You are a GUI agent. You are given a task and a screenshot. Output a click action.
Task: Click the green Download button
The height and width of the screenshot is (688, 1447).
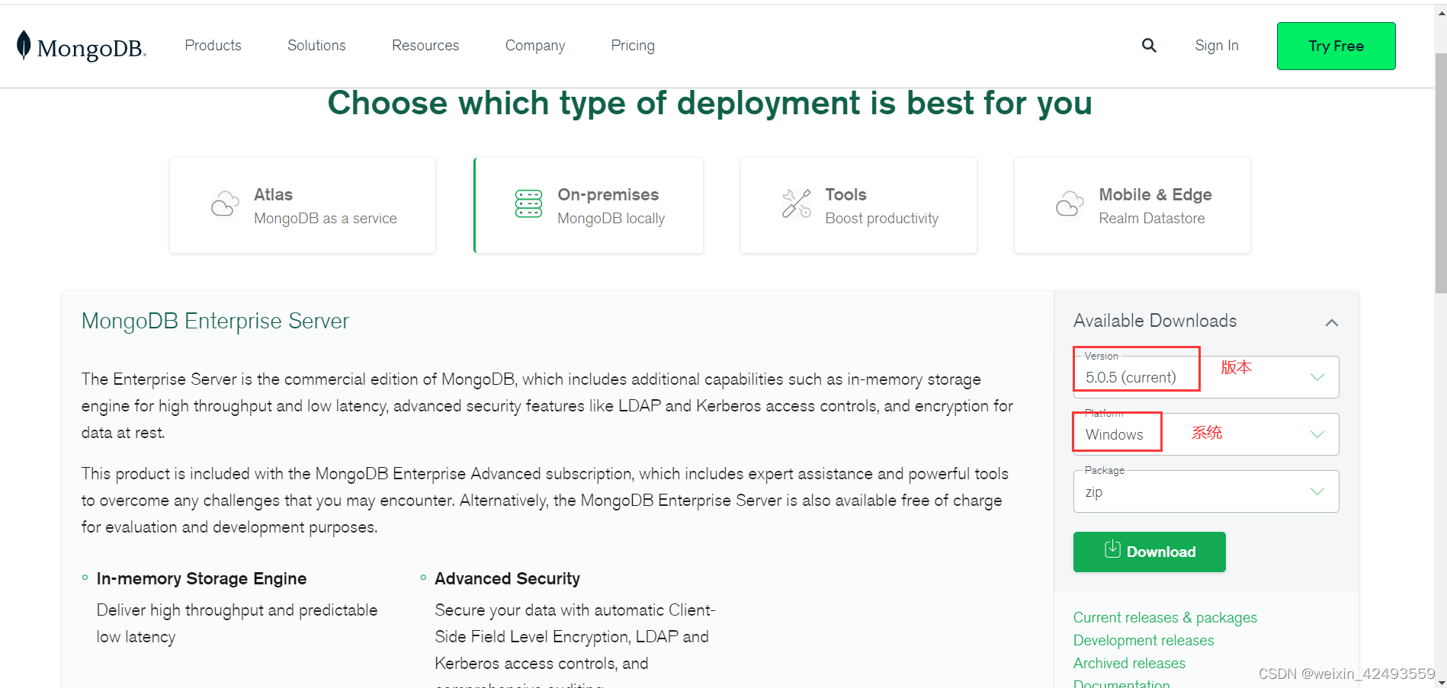coord(1149,551)
